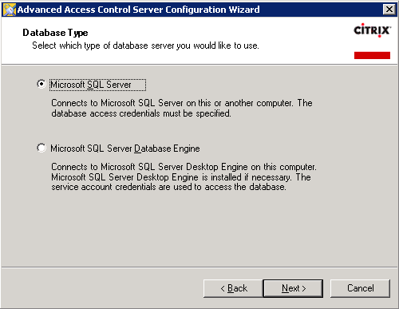Click the wizard icon in the title bar
Screen dimensions: 399x309
(x=9, y=10)
